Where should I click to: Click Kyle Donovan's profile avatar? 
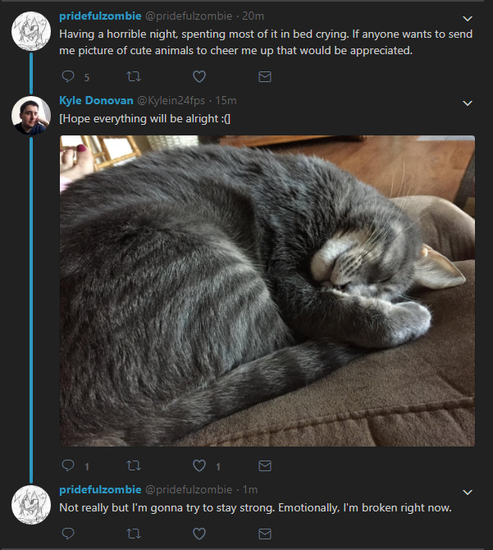pos(31,116)
